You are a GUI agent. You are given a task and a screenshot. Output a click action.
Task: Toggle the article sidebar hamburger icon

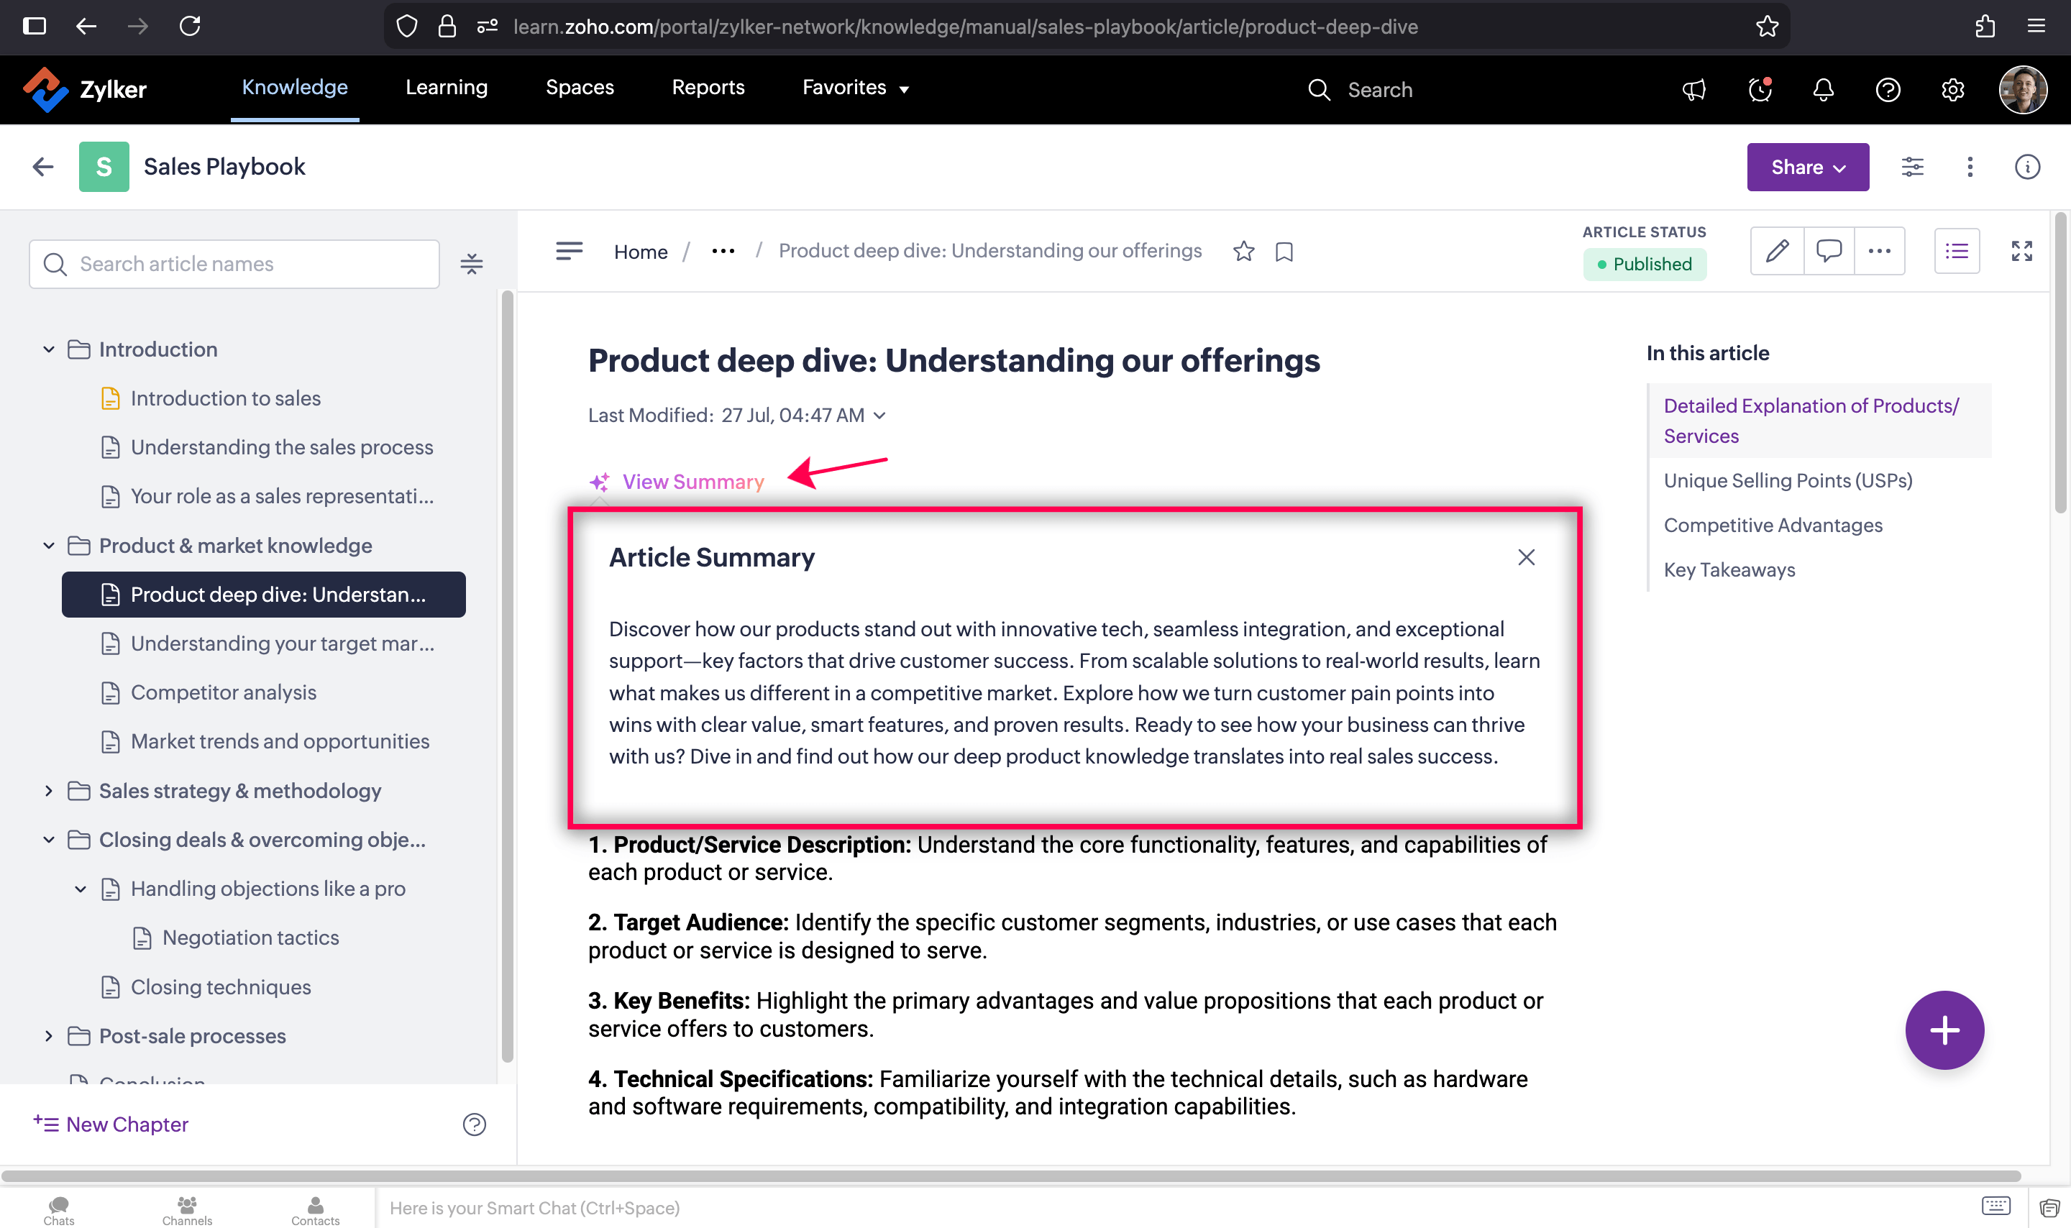coord(570,251)
